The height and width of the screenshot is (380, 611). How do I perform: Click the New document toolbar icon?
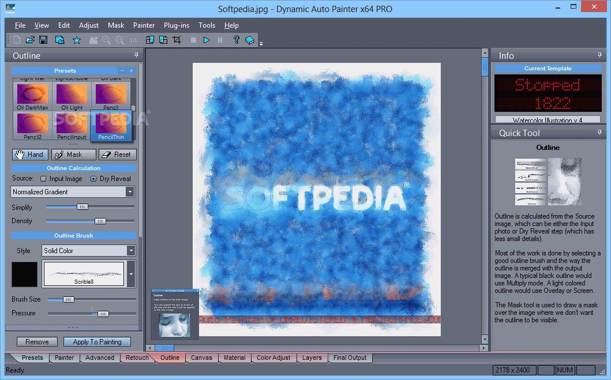click(17, 40)
